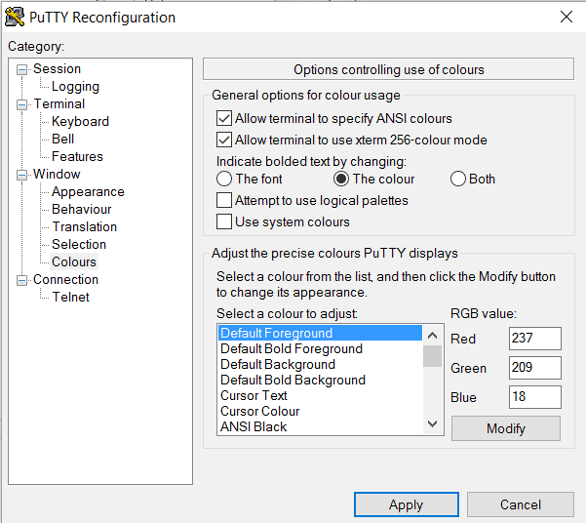Click the Modify colour button
This screenshot has height=523, width=586.
click(x=505, y=428)
